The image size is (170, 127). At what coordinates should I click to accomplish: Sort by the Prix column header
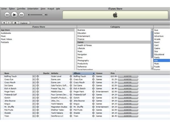[x=124, y=73]
